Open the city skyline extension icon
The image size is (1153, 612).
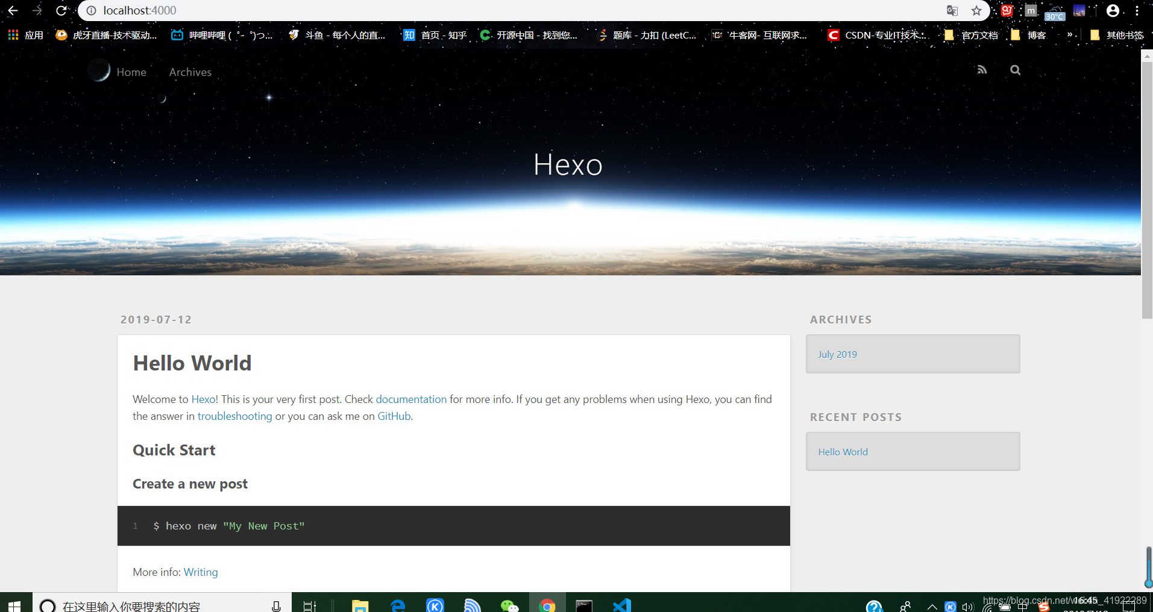coord(1079,10)
